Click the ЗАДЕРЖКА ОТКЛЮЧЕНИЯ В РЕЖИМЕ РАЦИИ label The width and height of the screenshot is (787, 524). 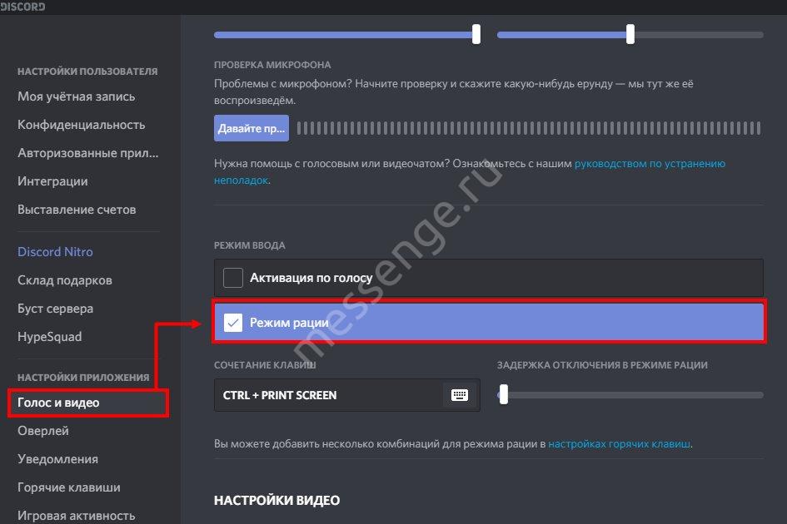click(x=602, y=365)
